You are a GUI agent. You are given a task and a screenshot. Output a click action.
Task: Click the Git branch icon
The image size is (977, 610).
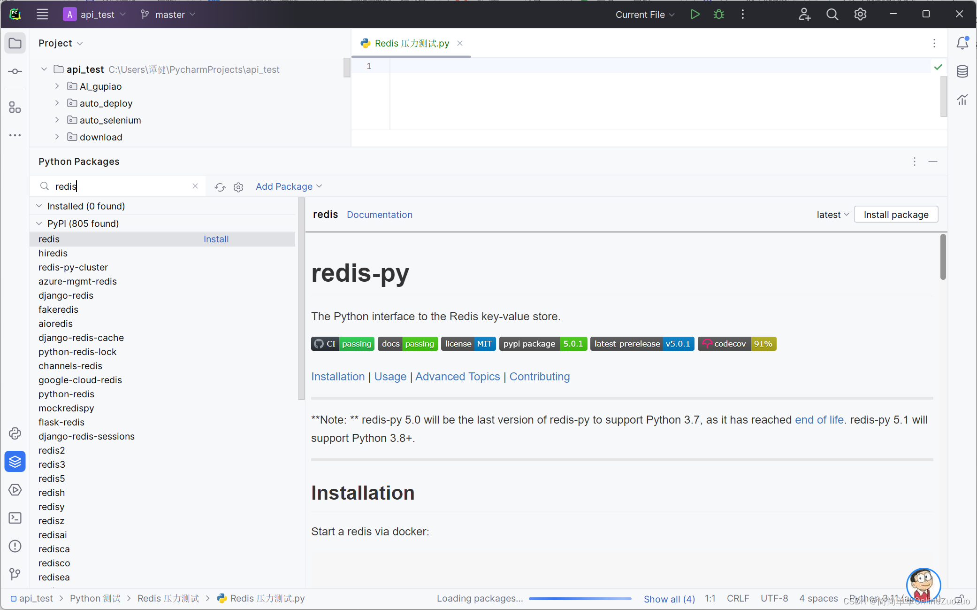coord(144,14)
